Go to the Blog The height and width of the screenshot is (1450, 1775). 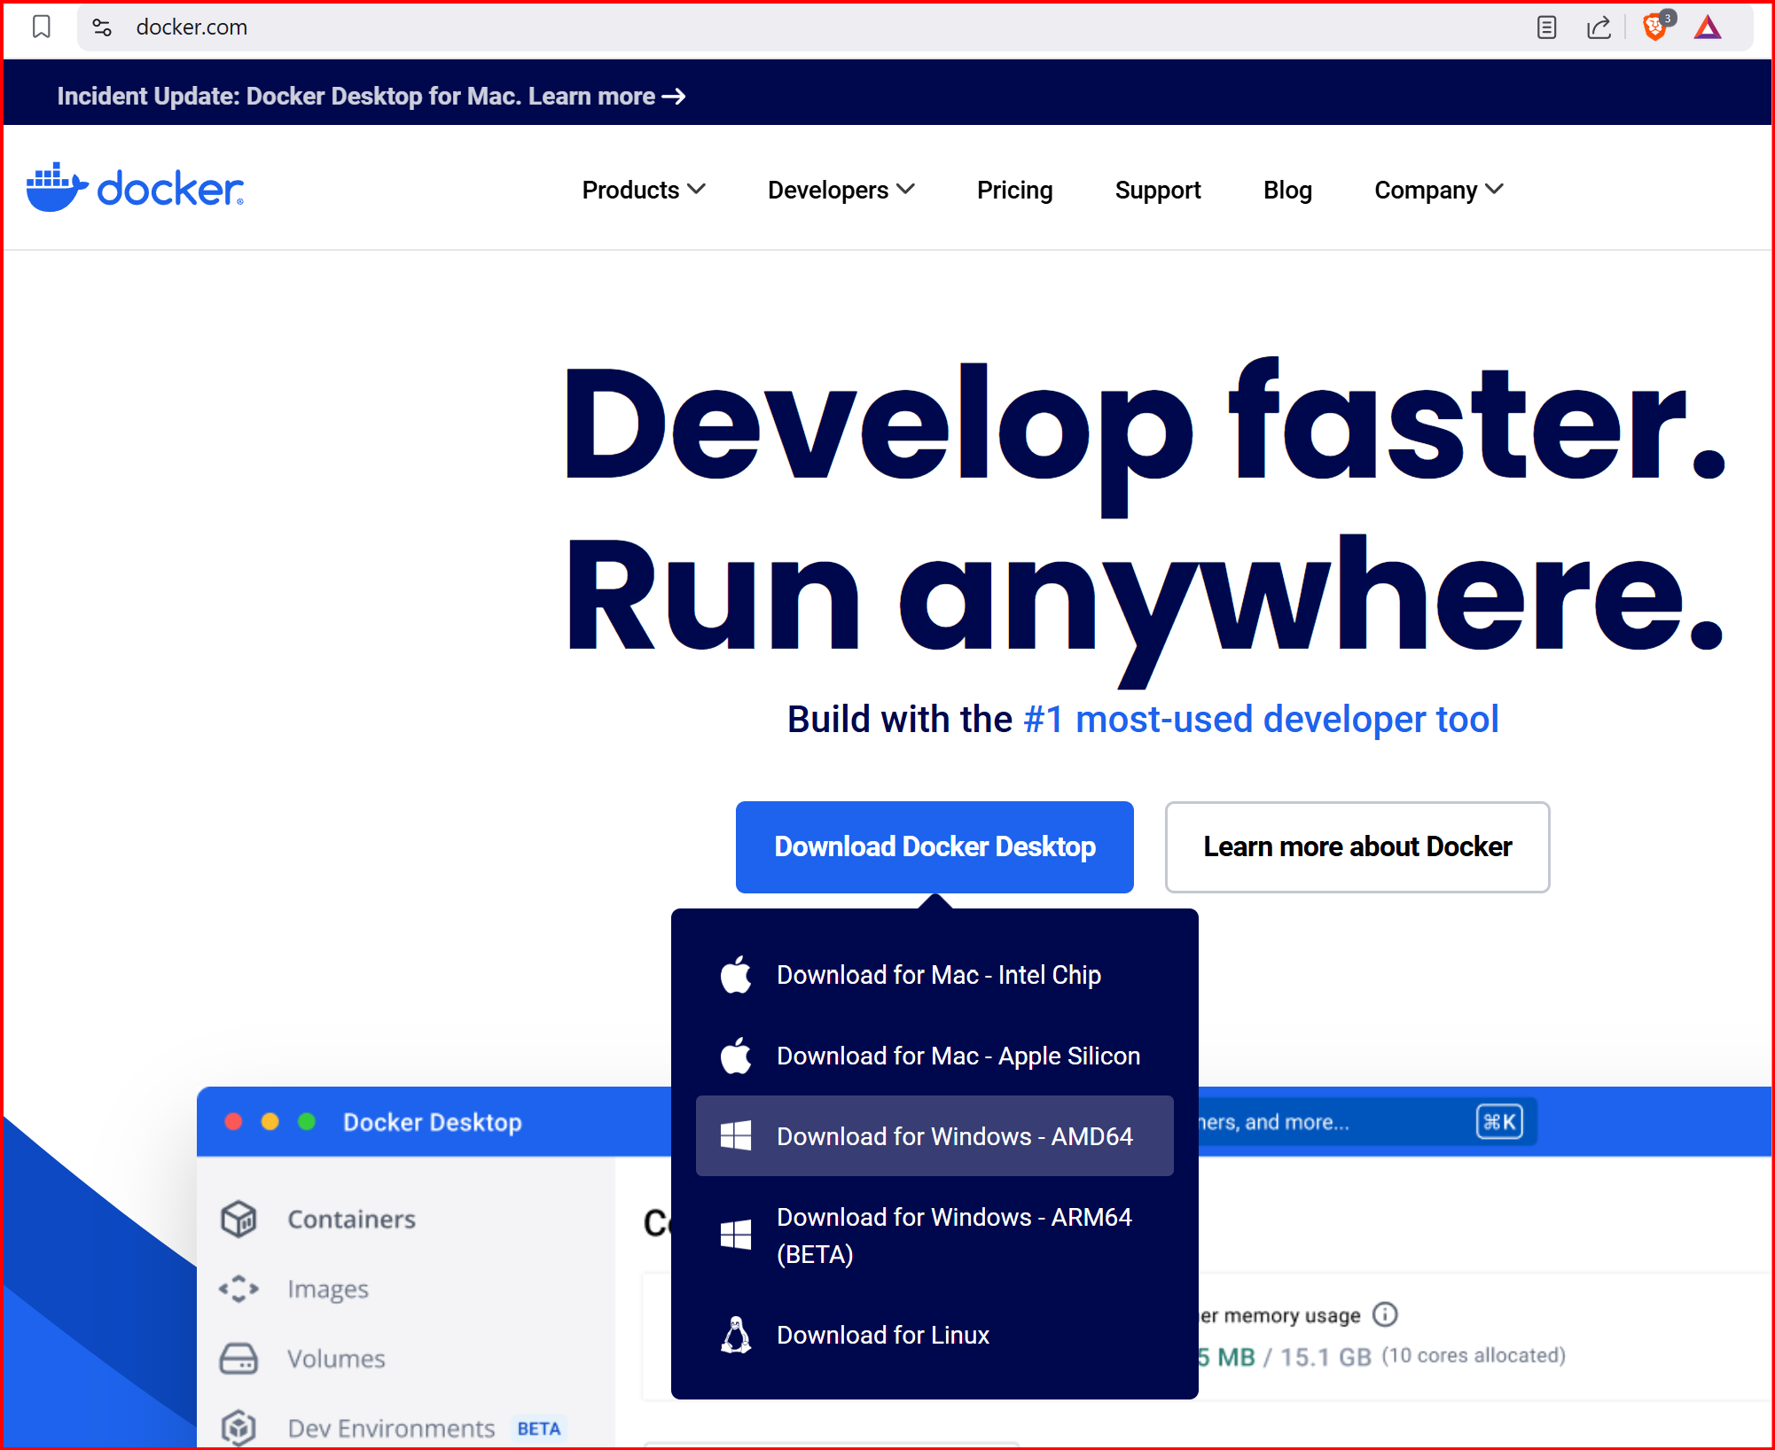pyautogui.click(x=1287, y=190)
